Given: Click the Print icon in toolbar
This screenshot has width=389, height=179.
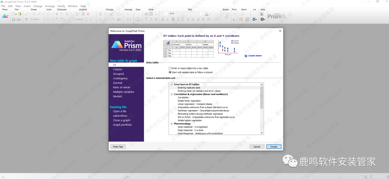Looking at the screenshot, I should [x=234, y=14].
